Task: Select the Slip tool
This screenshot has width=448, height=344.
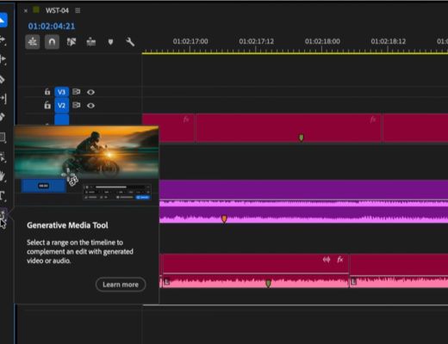Action: (3, 98)
